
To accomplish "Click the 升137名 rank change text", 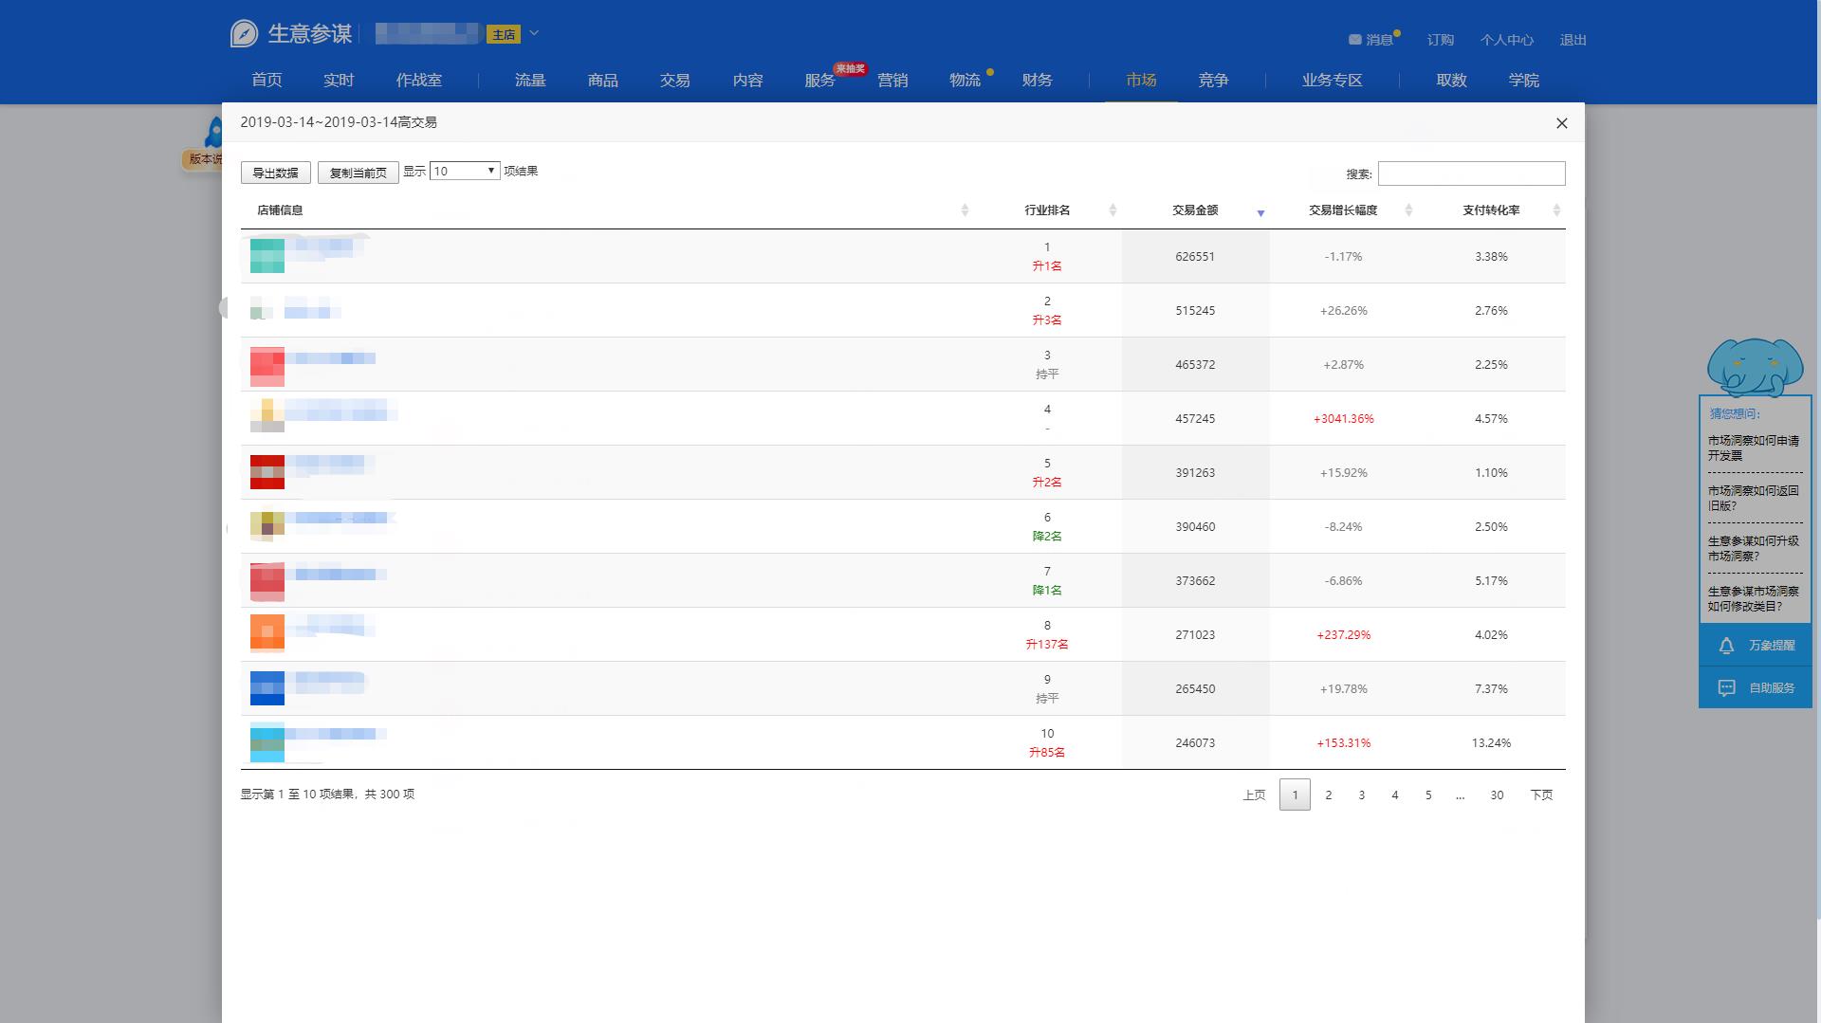I will point(1047,644).
